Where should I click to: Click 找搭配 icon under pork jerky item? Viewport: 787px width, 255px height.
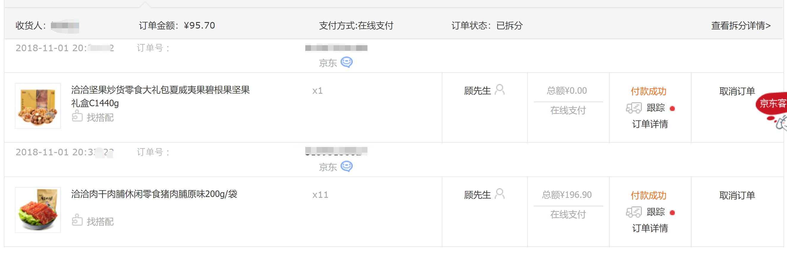coord(77,220)
